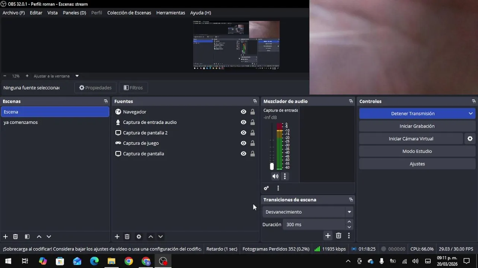This screenshot has width=478, height=268.
Task: Undock the Mezclador de audio panel
Action: pos(351,101)
